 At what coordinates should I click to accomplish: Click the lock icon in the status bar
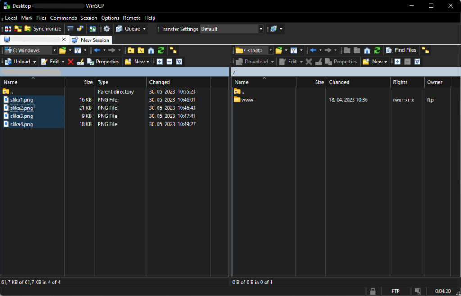click(373, 292)
